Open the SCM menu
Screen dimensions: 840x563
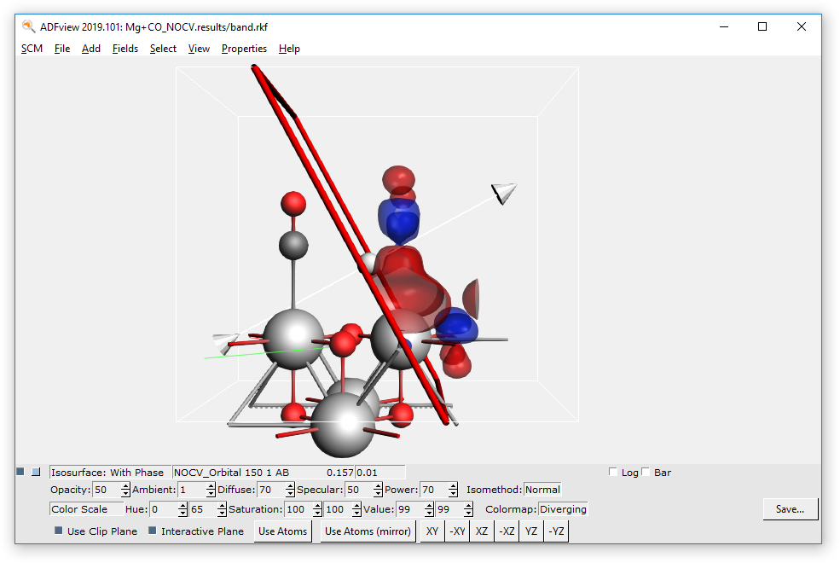32,49
